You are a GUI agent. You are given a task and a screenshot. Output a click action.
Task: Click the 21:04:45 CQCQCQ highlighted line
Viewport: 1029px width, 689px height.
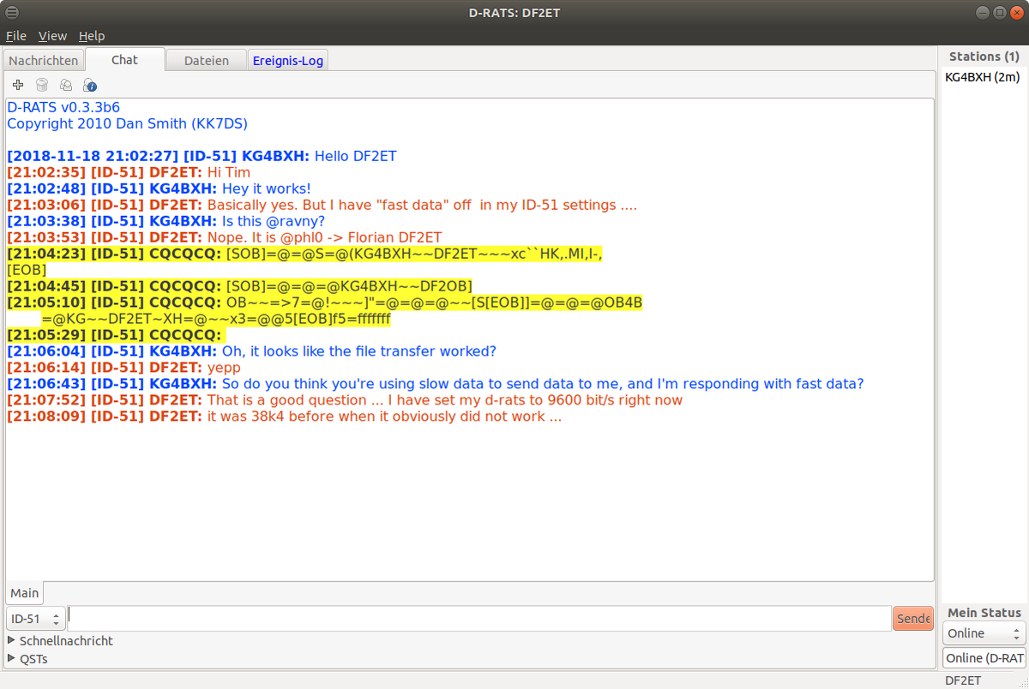[x=239, y=286]
